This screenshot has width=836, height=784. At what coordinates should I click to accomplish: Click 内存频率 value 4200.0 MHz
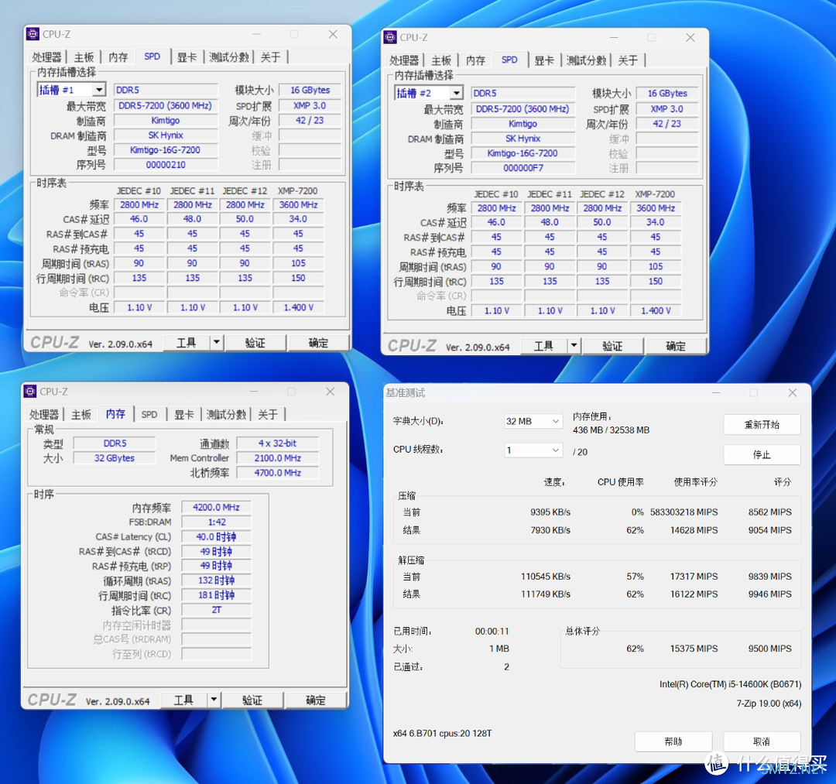216,508
